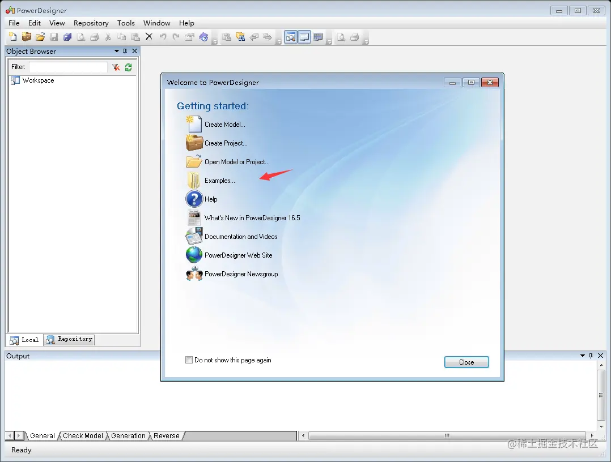
Task: Visit PowerDesigner Web Site link
Action: tap(239, 255)
